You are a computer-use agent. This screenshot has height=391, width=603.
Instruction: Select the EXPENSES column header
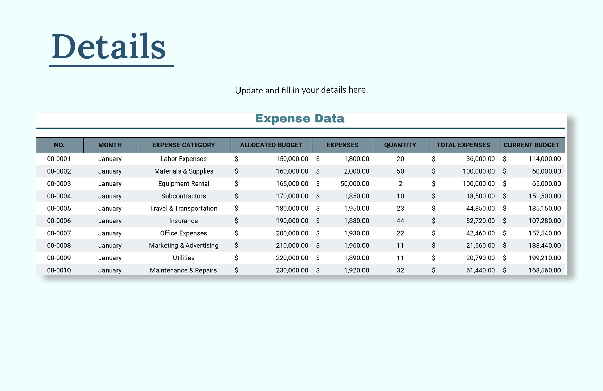click(x=343, y=145)
